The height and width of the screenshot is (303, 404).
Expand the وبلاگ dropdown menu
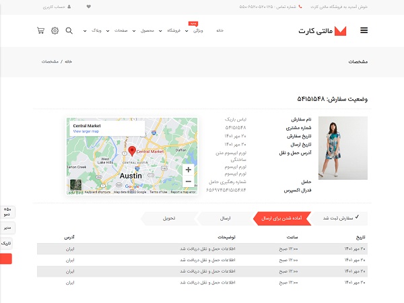point(93,31)
